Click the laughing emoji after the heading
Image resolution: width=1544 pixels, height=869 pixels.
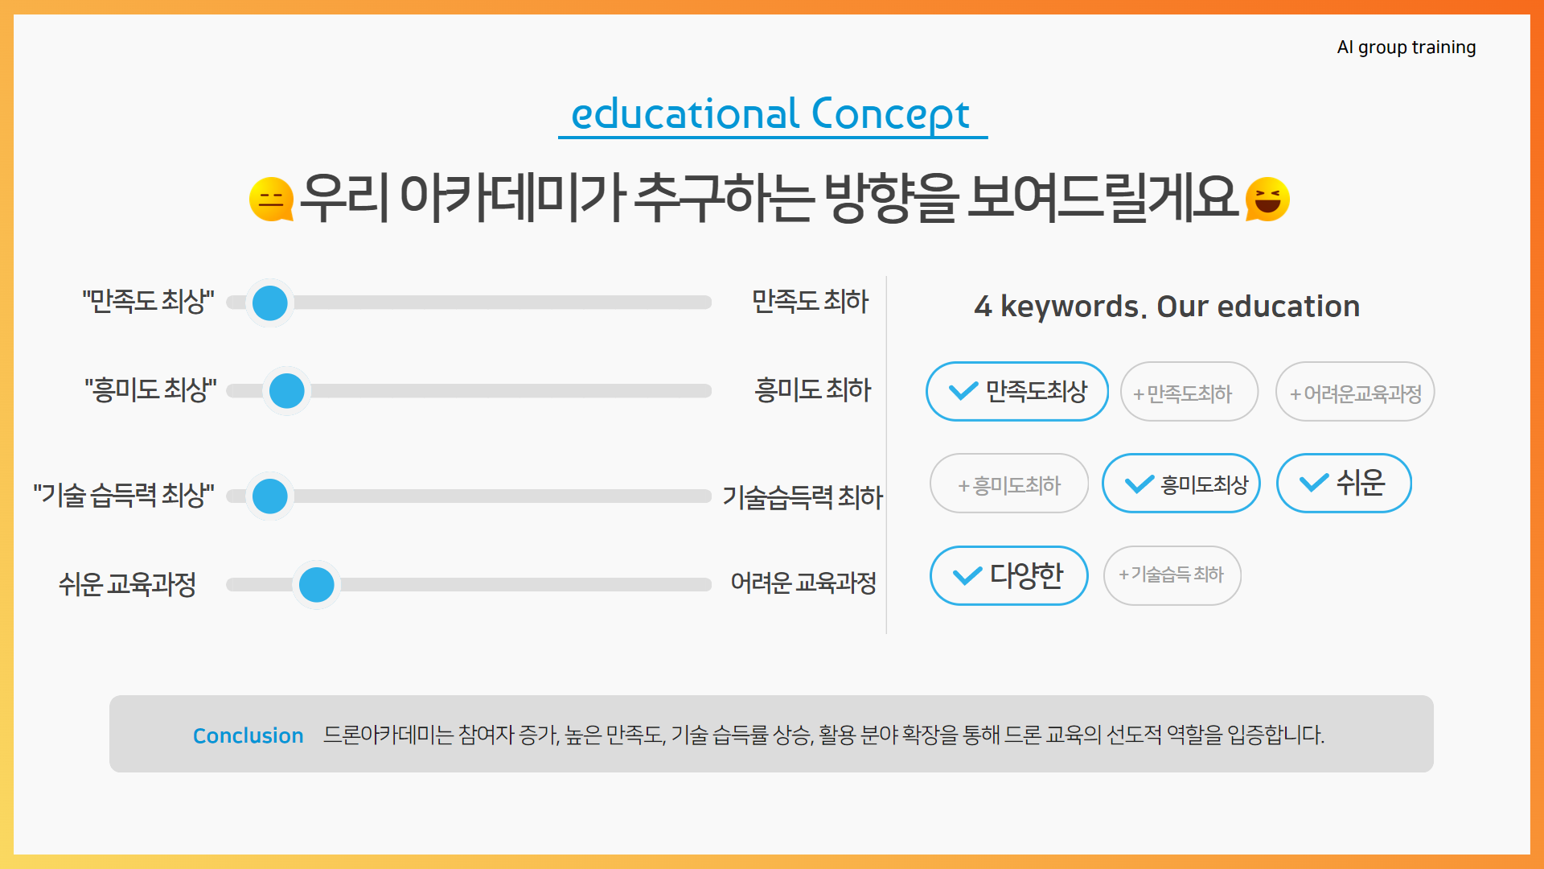(x=1267, y=199)
